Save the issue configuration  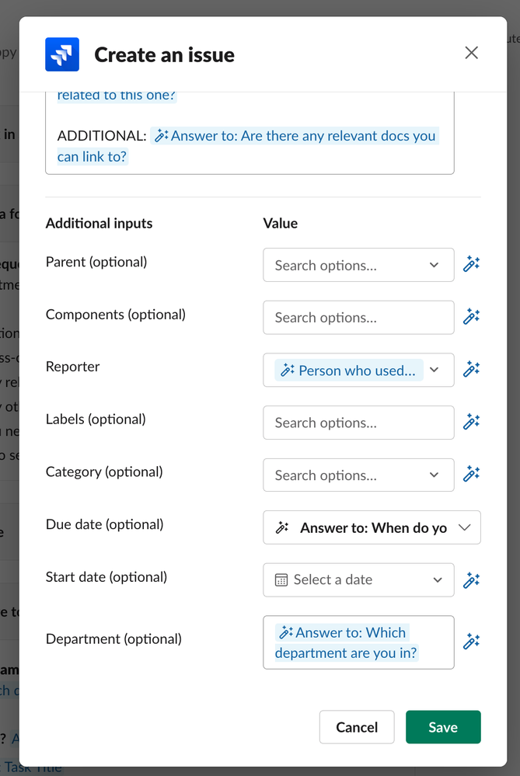(443, 727)
